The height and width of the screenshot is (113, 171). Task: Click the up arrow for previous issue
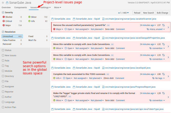click(x=119, y=13)
